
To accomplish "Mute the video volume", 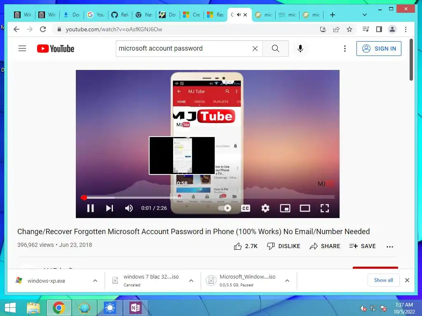I will pos(129,208).
